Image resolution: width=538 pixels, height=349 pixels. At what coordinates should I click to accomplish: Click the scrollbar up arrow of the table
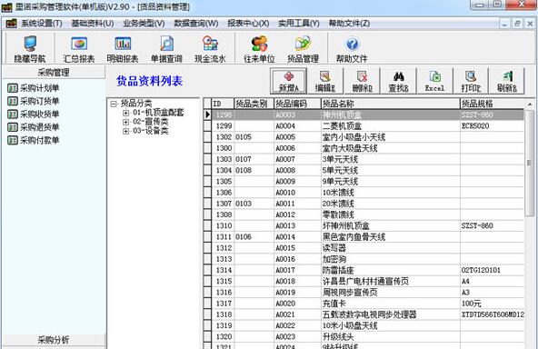point(530,104)
